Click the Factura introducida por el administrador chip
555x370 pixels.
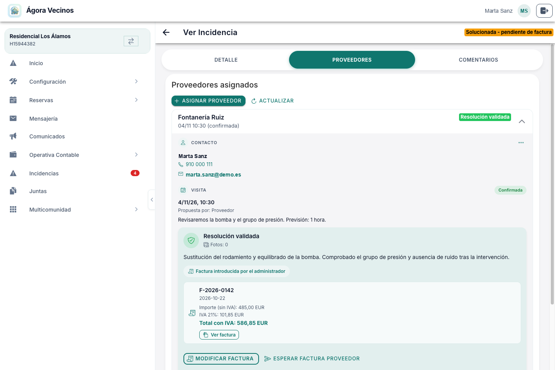pos(237,271)
